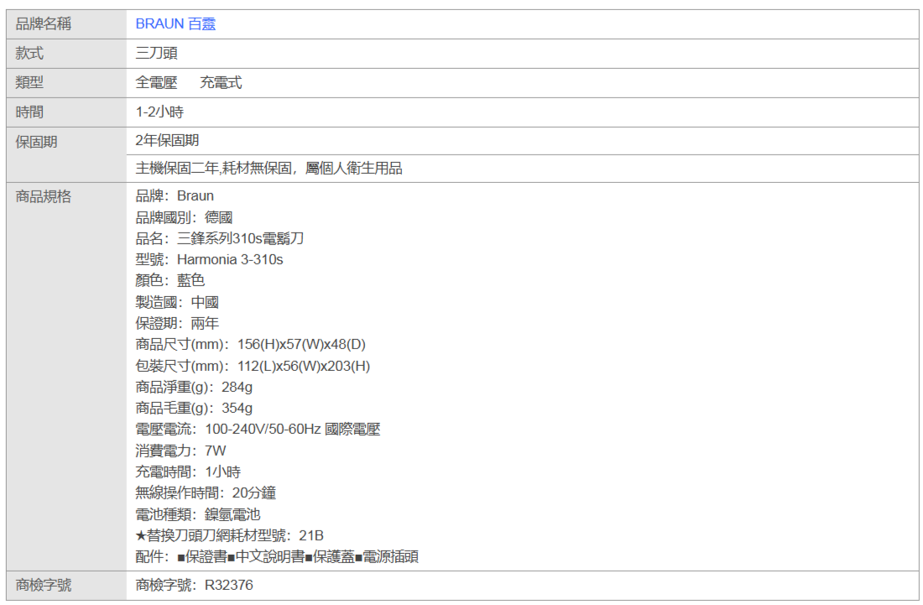Click the 時間 row label

(x=29, y=112)
